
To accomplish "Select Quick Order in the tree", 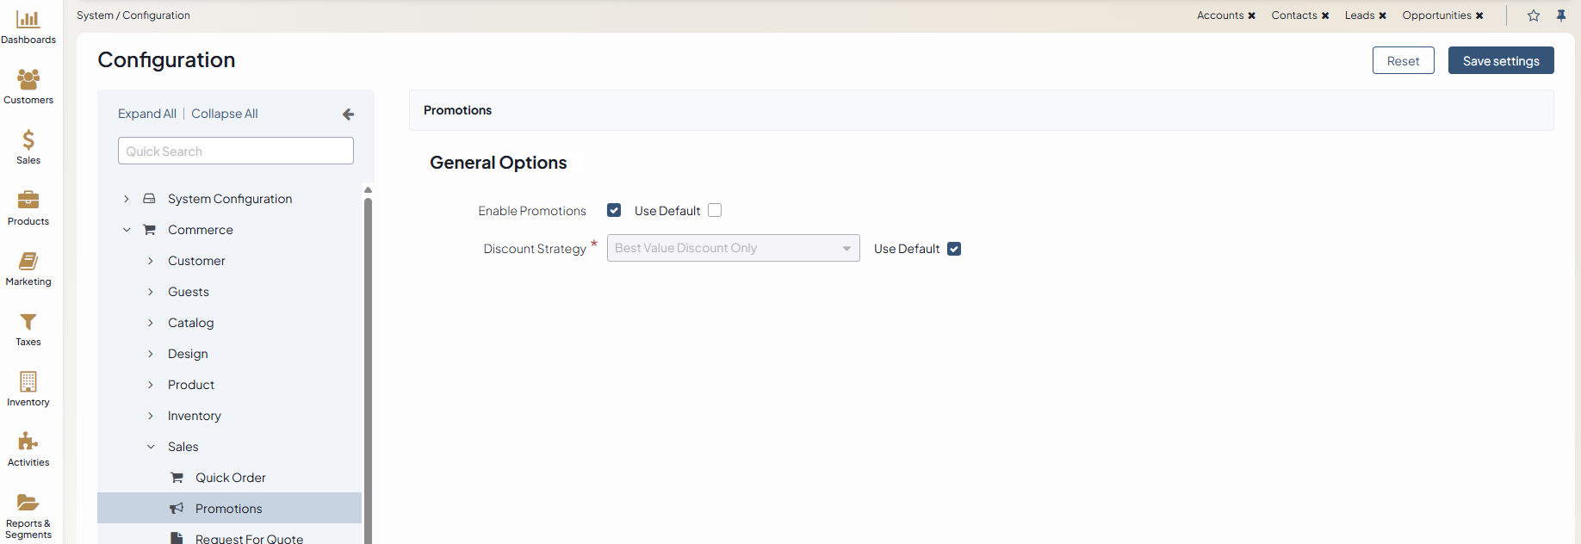I will [x=230, y=478].
